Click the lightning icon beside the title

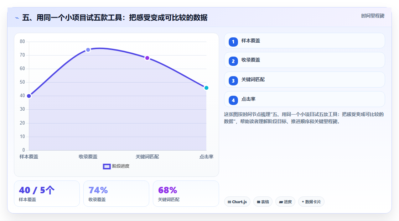(x=17, y=18)
